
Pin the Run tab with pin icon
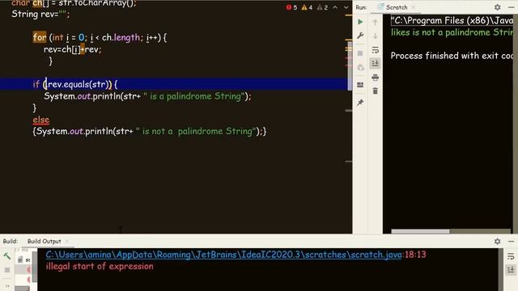360,103
